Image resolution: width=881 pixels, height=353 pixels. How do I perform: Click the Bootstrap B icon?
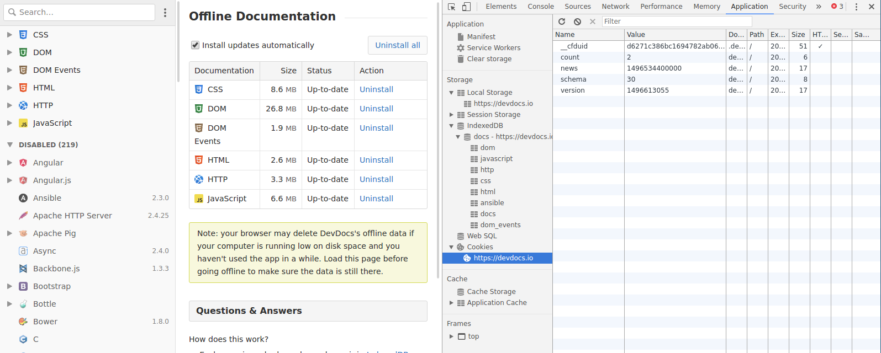click(23, 286)
